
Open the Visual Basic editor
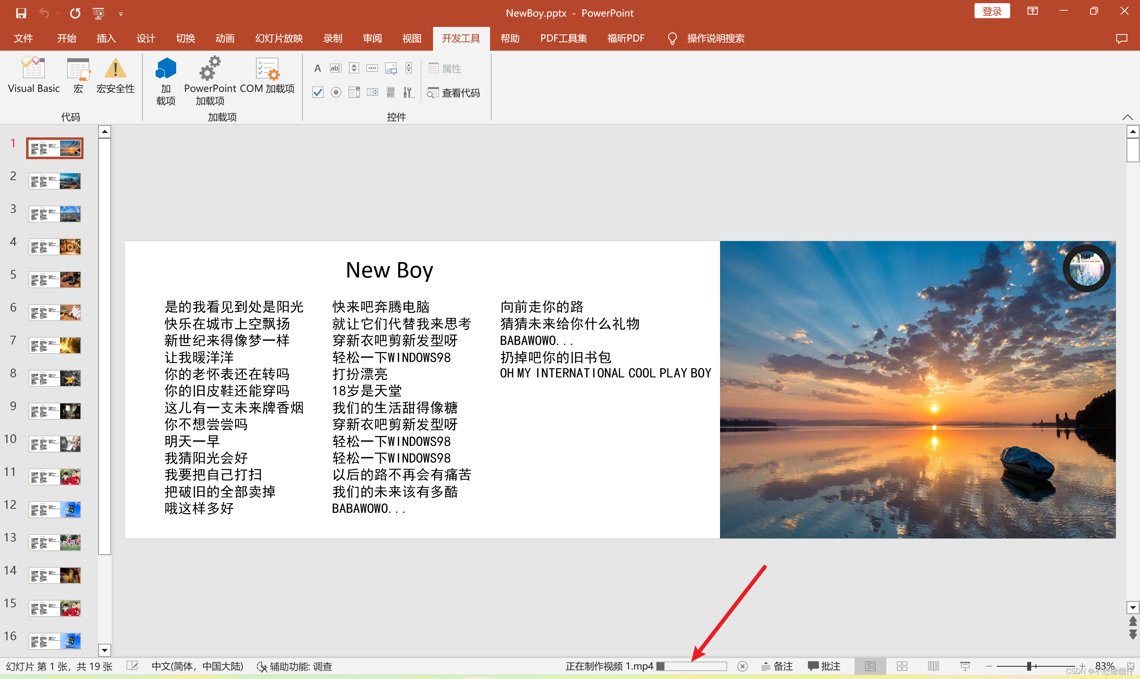[x=33, y=75]
